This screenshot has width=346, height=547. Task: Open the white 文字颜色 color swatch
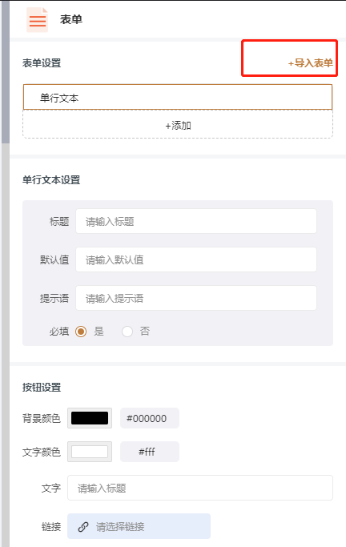90,452
